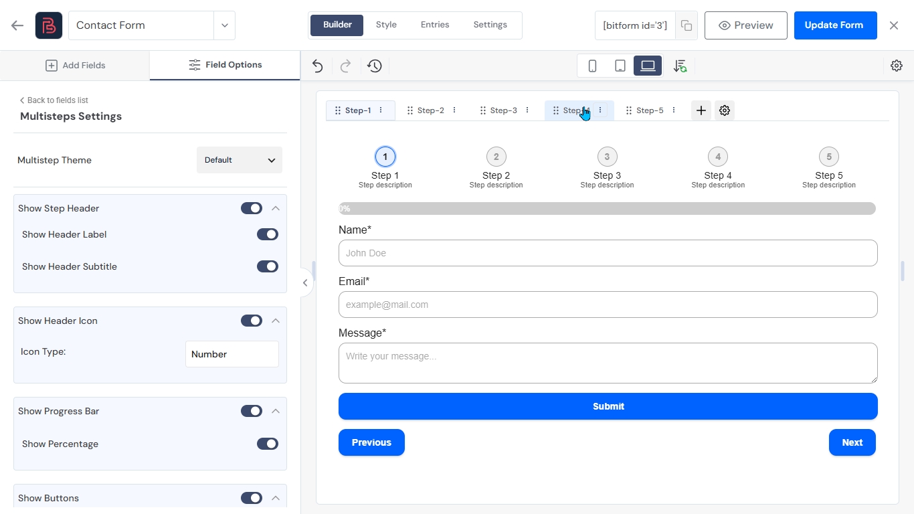Copy the bitform shortcode
The image size is (914, 514).
687,25
